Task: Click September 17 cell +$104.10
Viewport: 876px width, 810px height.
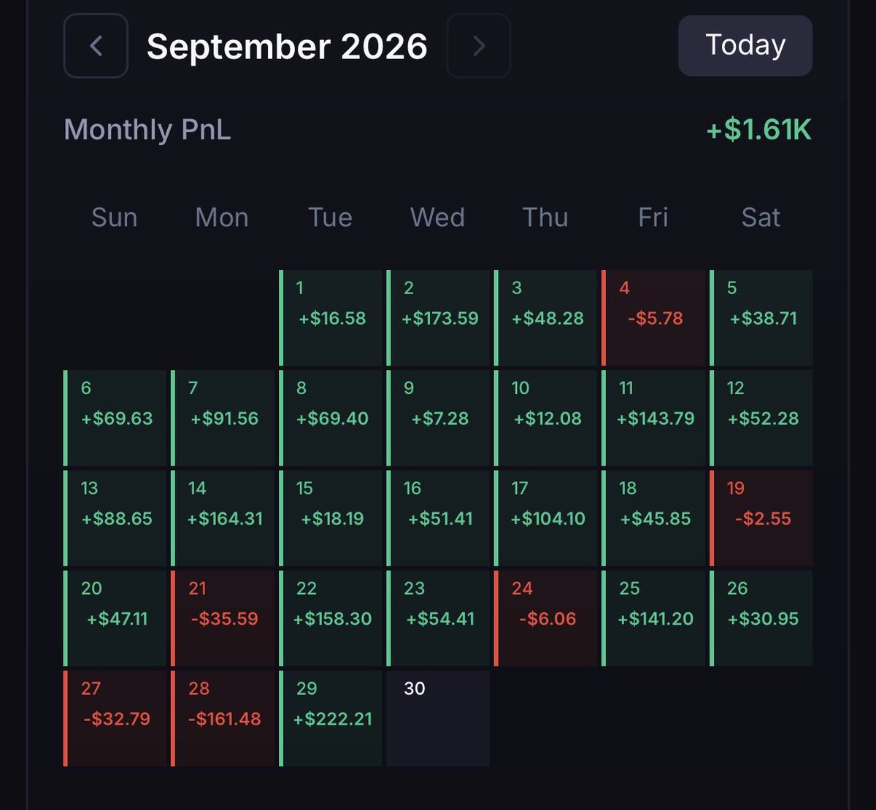Action: coord(547,518)
